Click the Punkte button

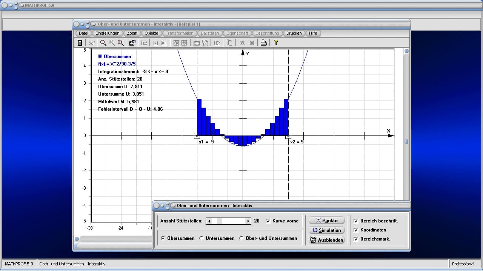pos(327,221)
